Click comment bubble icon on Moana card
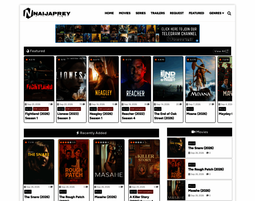Image resolution: width=255 pixels, height=201 pixels. click(213, 104)
